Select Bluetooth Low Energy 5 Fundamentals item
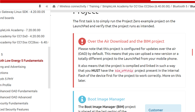The width and height of the screenshot is (195, 112). [22, 61]
